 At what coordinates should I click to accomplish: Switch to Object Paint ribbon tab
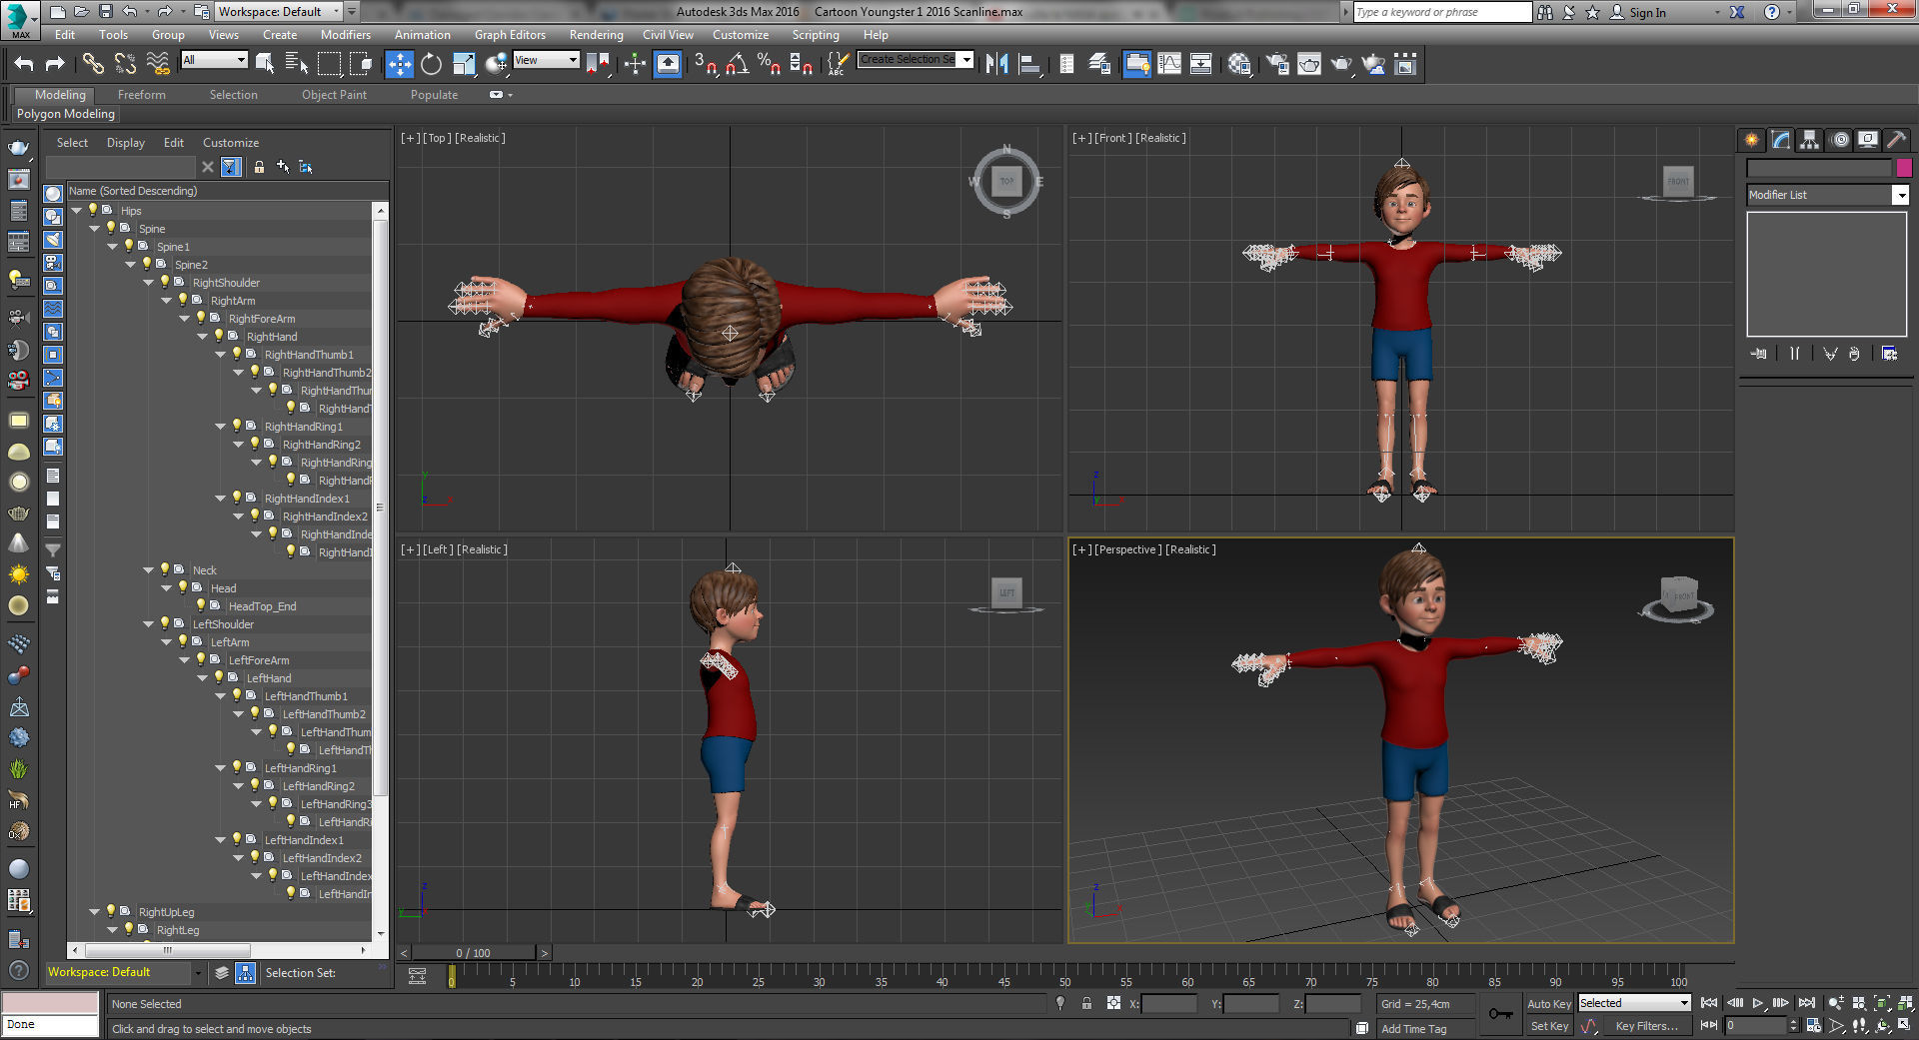point(334,95)
